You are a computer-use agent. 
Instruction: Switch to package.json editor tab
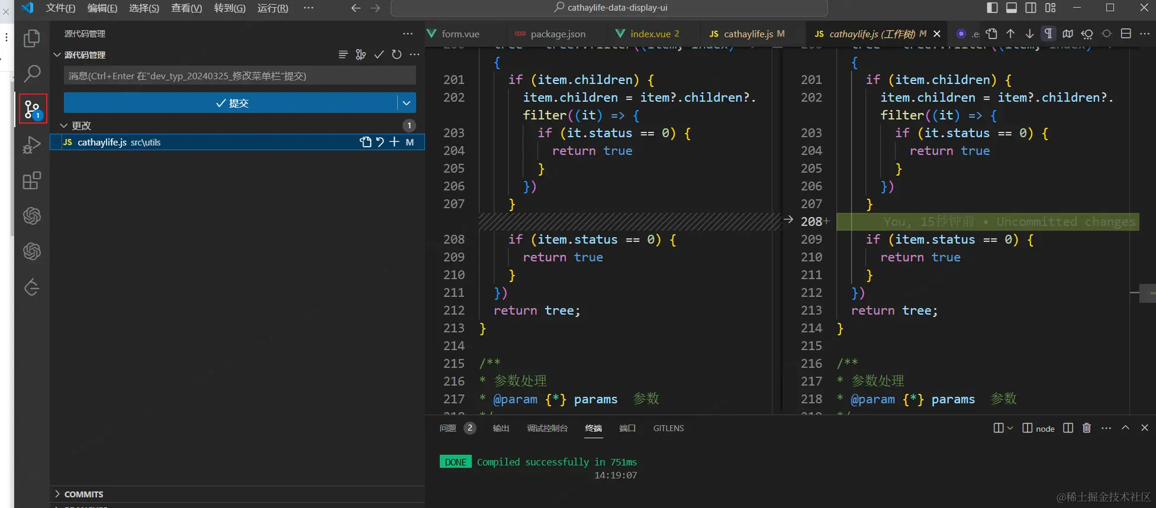coord(558,34)
